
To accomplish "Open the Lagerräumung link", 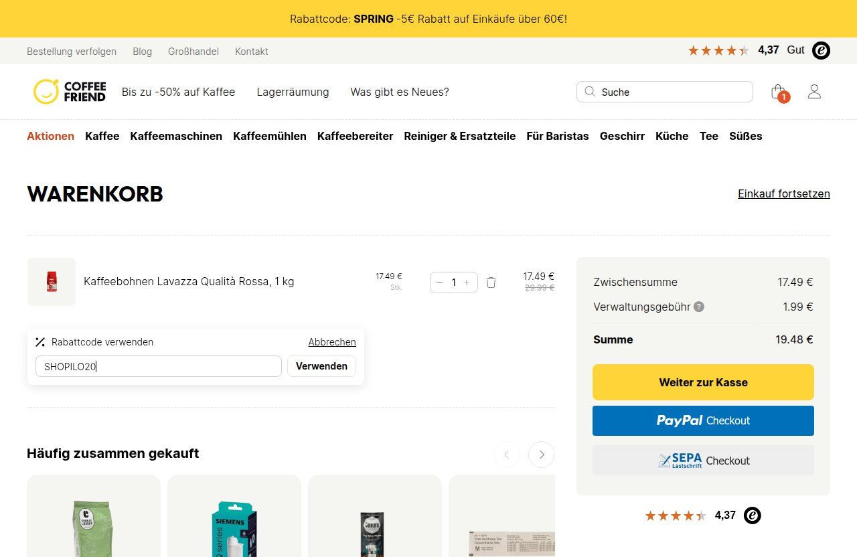I will [x=293, y=92].
